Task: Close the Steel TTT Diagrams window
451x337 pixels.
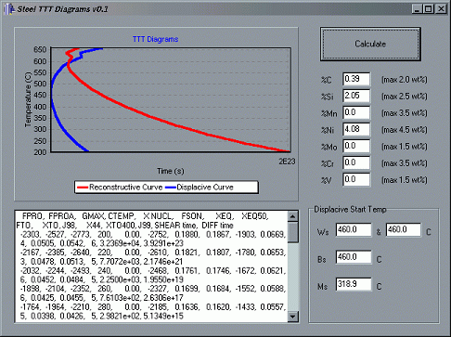Action: (x=441, y=9)
